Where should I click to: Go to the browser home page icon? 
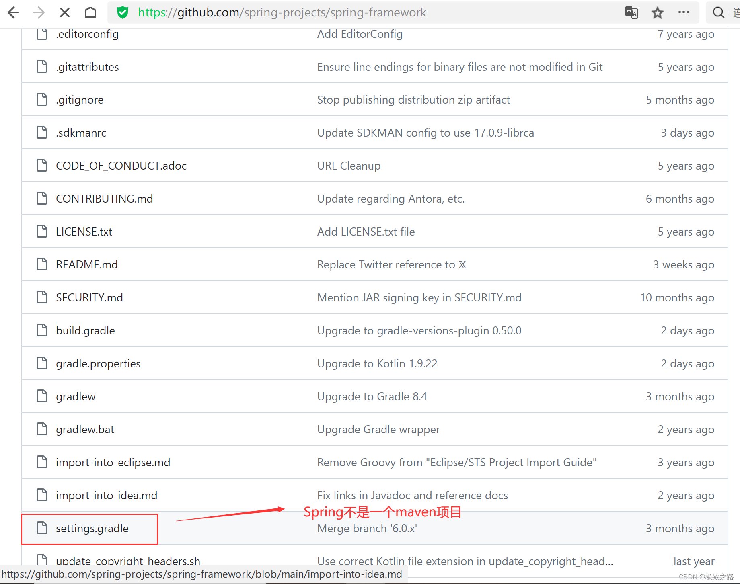click(90, 12)
